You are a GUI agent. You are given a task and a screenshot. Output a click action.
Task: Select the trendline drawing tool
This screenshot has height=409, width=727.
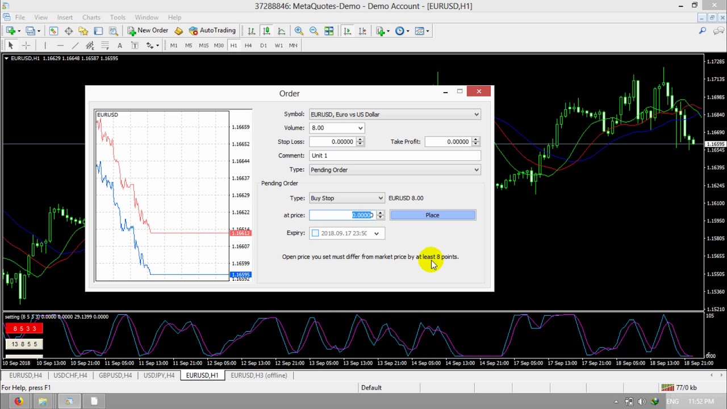pos(75,45)
